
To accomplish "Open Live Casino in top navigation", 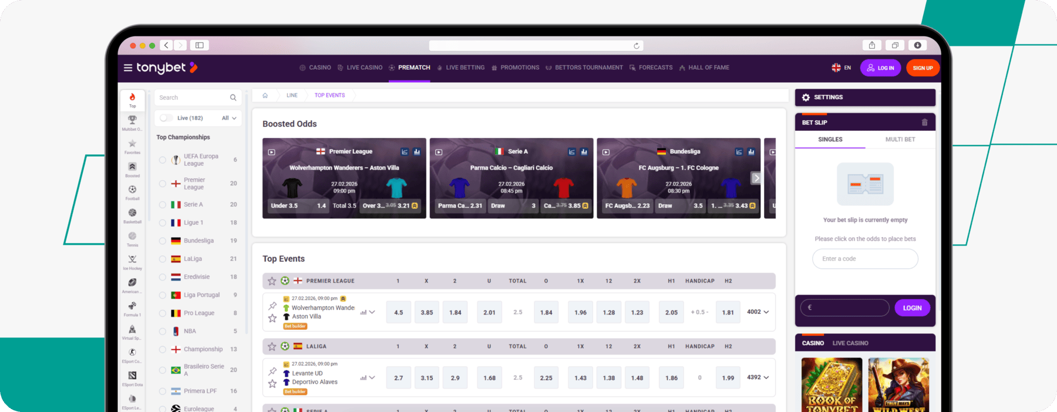I will point(360,67).
